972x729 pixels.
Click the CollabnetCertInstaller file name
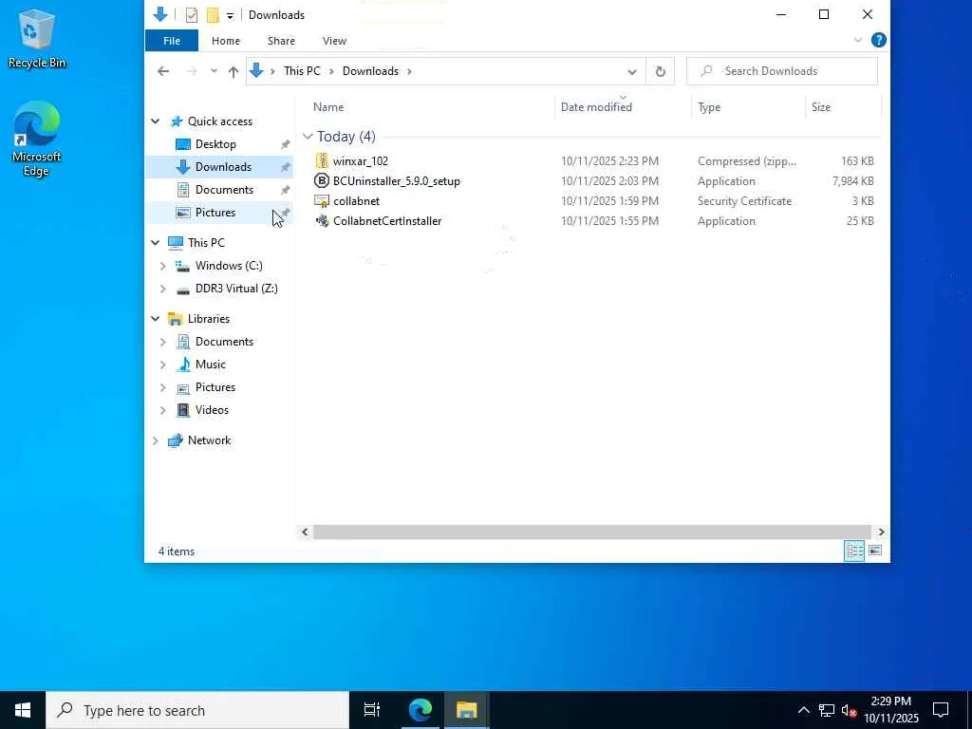click(387, 220)
